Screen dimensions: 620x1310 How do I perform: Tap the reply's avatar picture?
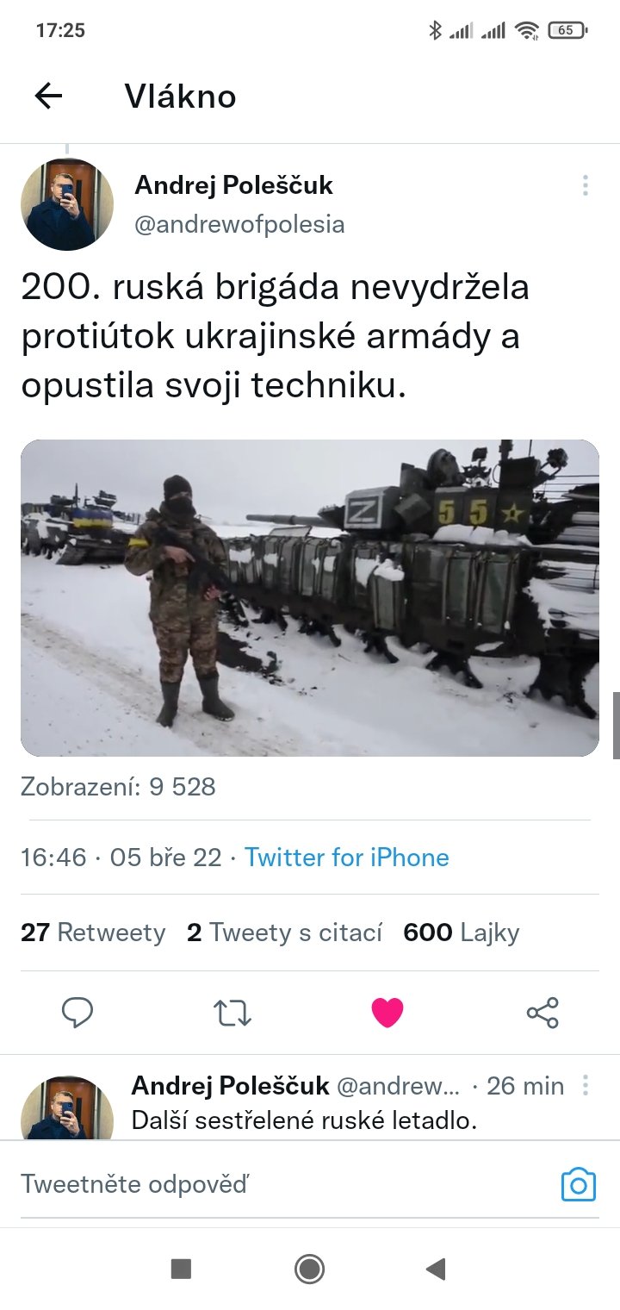67,1110
